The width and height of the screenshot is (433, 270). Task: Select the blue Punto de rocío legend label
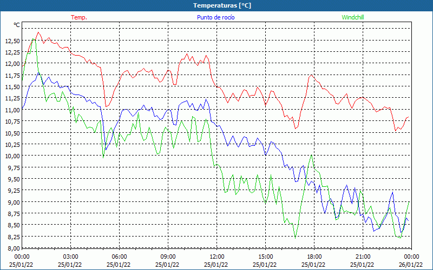click(215, 17)
